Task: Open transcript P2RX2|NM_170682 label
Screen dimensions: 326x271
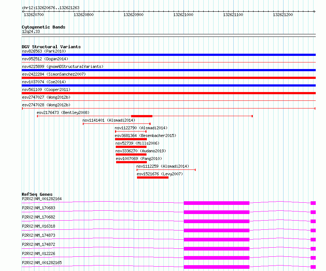Action: 38,217
